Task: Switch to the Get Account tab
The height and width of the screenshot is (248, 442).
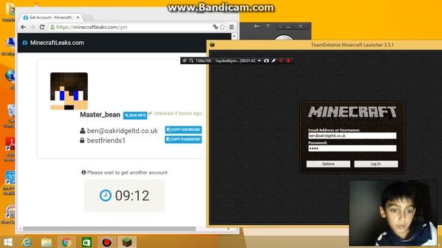Action: [50, 17]
